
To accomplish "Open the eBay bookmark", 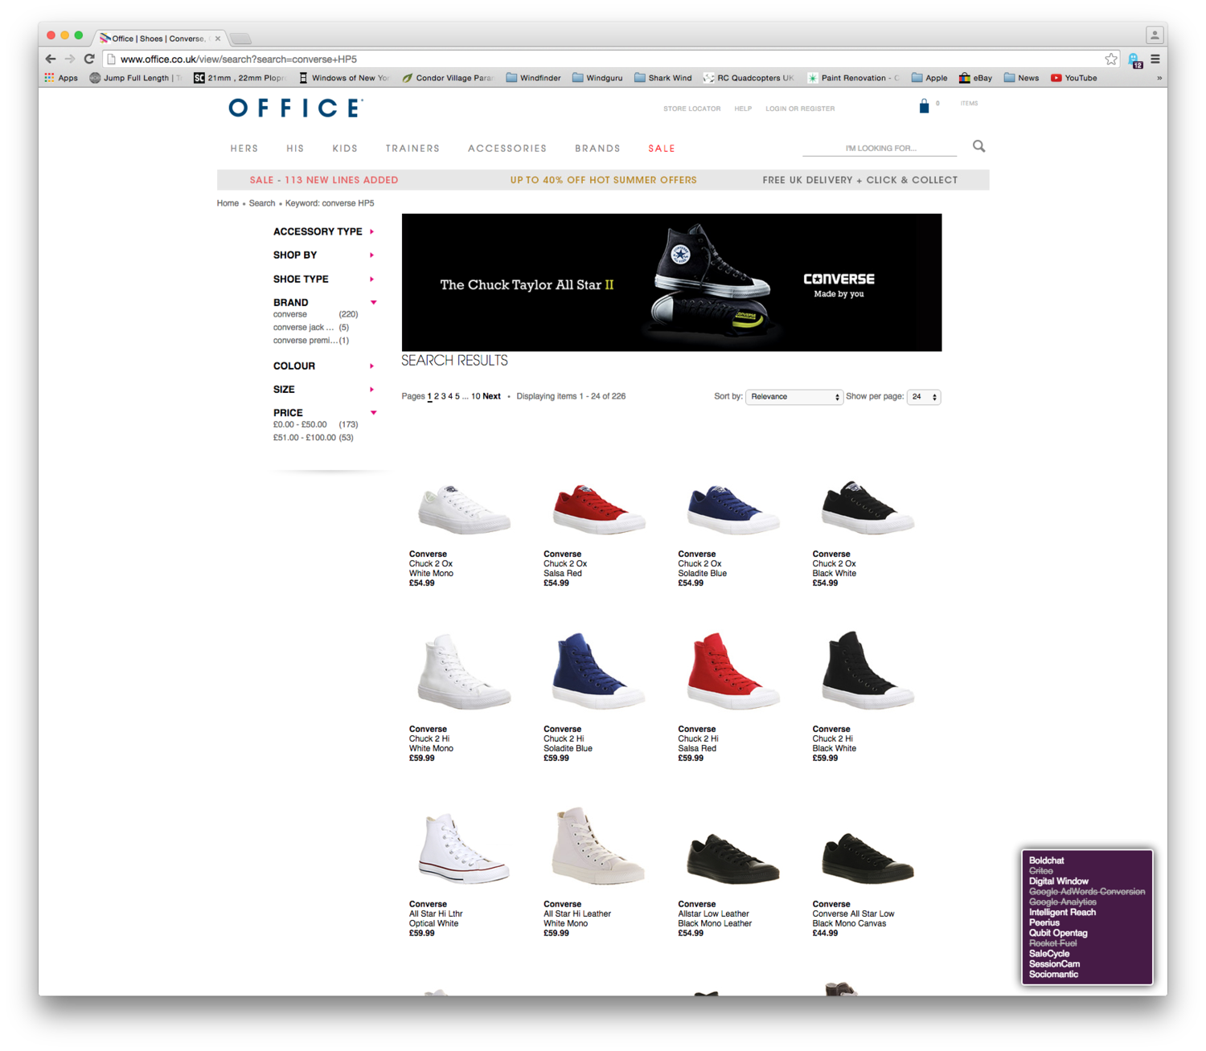I will pos(975,78).
